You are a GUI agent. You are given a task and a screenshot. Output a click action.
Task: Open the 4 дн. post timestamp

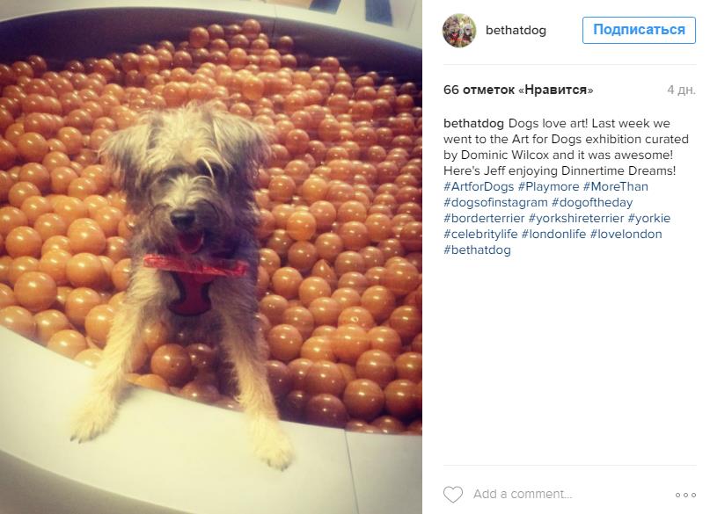coord(682,90)
